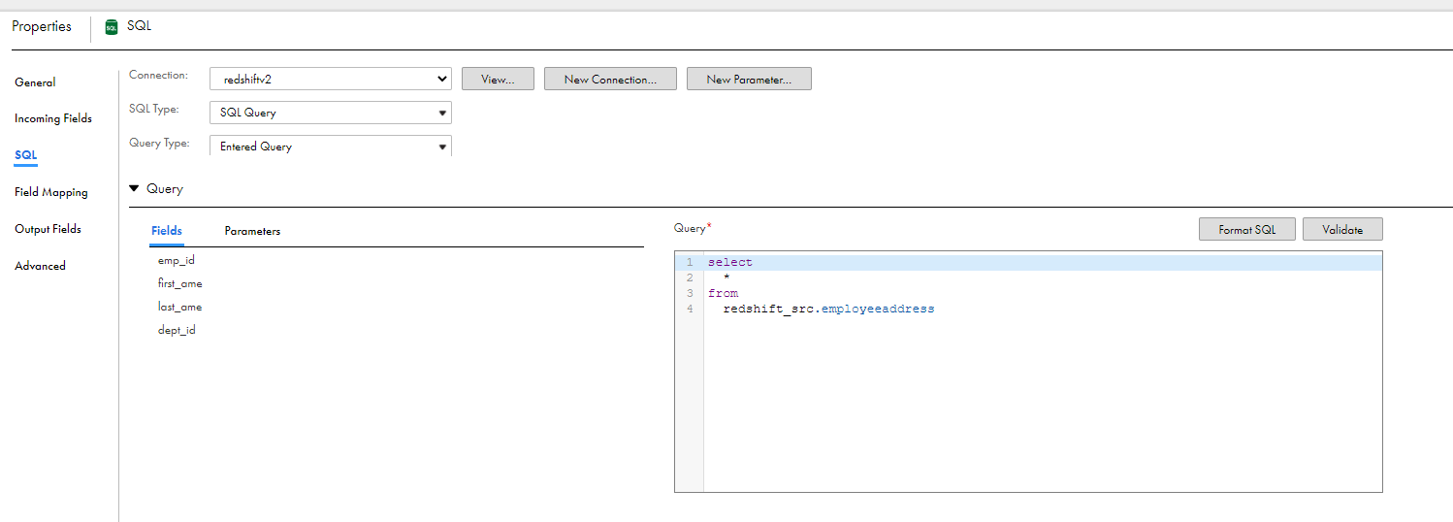Click redshift_src.employeeaddress in the query
This screenshot has width=1453, height=522.
(x=829, y=310)
